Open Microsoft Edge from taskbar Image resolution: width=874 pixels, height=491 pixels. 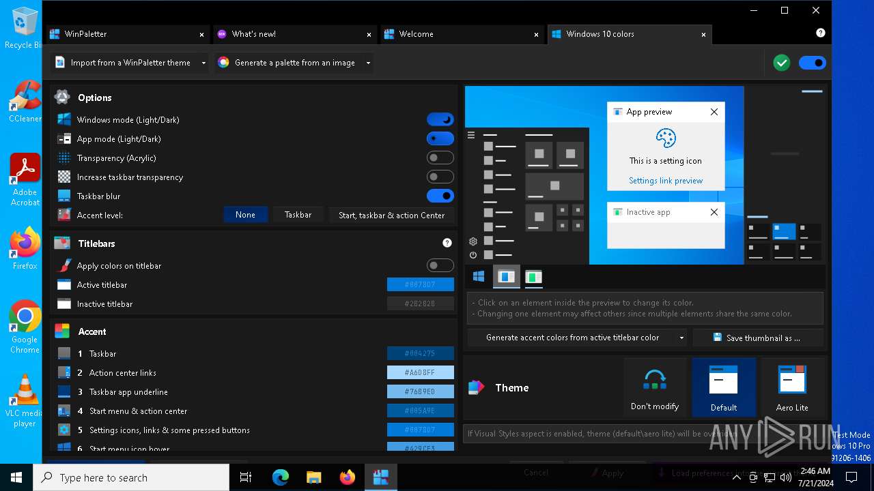pyautogui.click(x=281, y=477)
